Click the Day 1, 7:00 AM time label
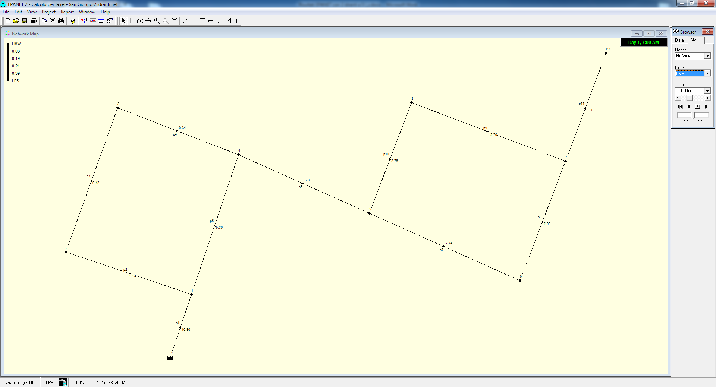The height and width of the screenshot is (387, 716). tap(644, 42)
